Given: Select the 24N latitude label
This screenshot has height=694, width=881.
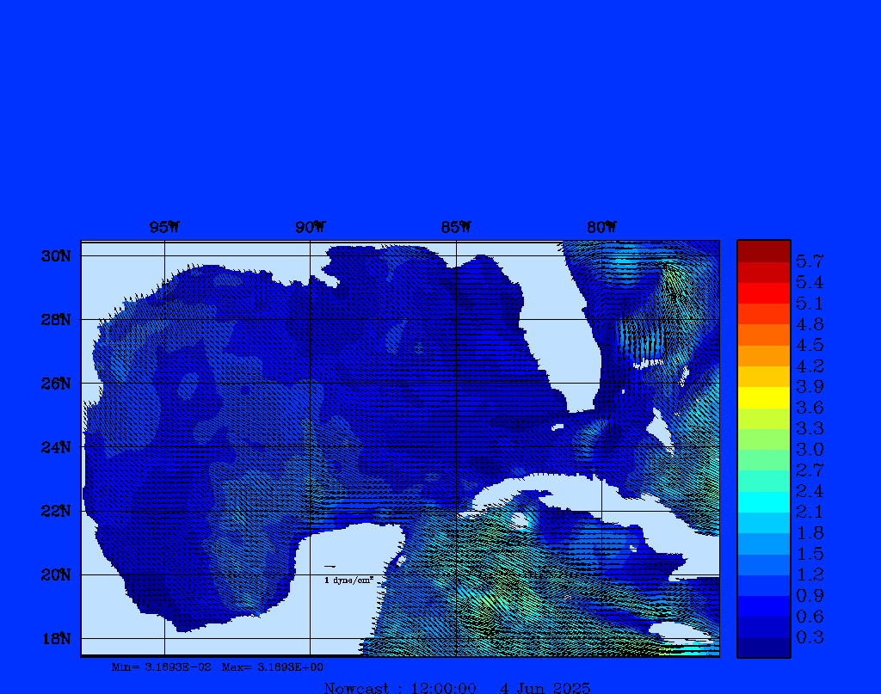Looking at the screenshot, I should tap(55, 447).
